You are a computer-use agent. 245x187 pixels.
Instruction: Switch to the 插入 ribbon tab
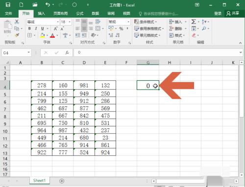click(x=41, y=13)
